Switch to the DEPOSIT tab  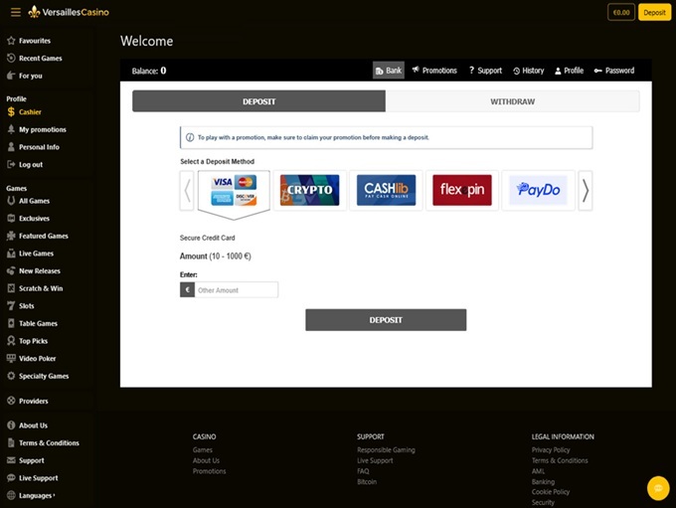coord(258,101)
